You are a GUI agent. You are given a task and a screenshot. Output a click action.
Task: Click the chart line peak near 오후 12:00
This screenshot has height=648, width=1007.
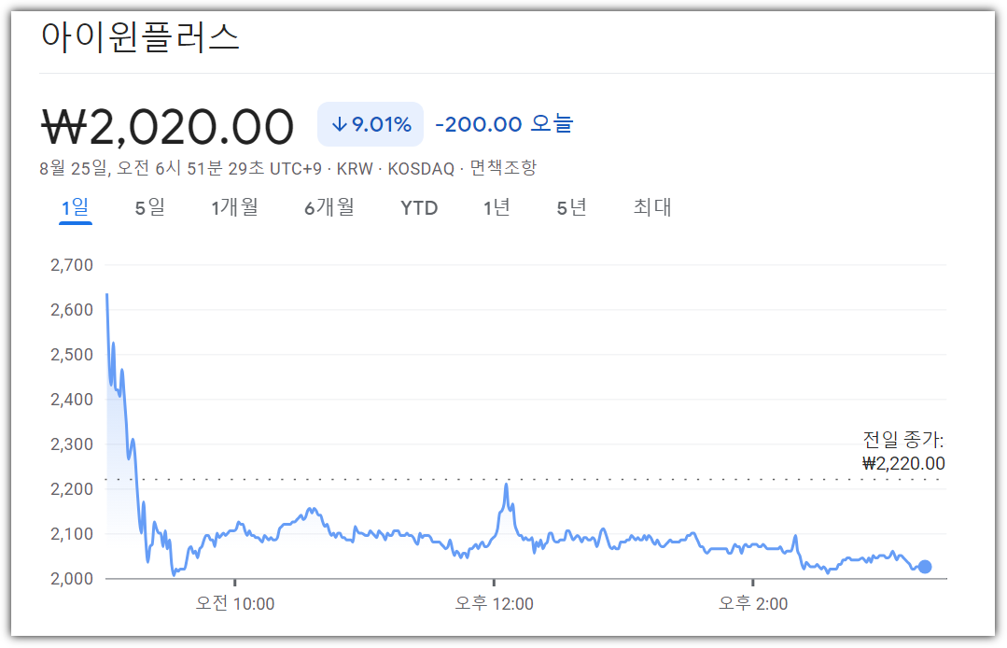tap(507, 485)
